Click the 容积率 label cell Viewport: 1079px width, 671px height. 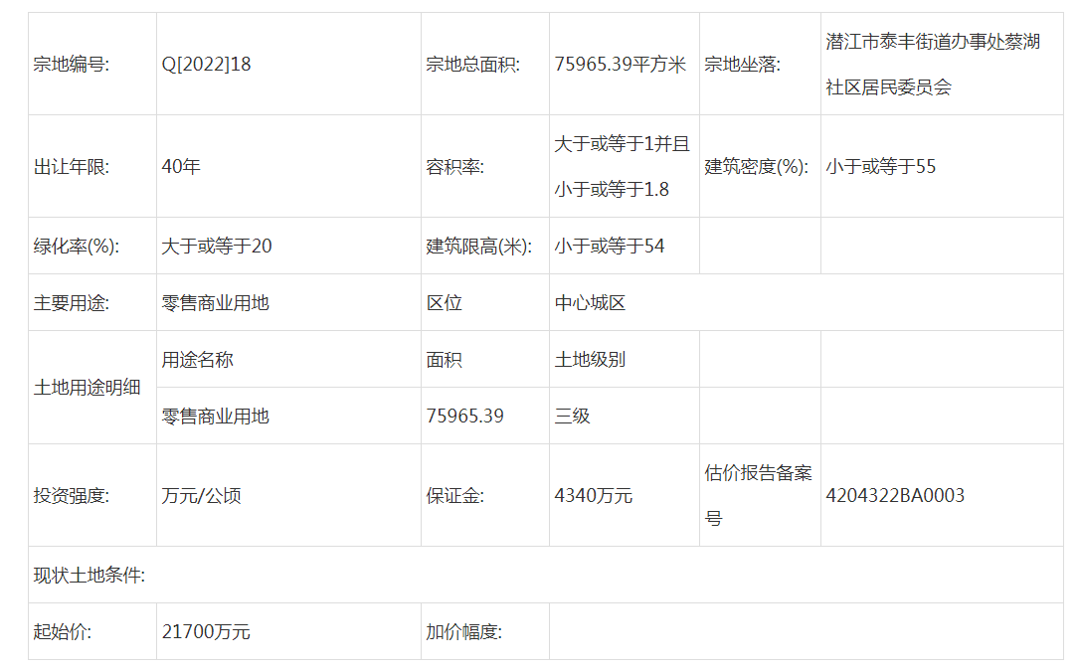(455, 167)
